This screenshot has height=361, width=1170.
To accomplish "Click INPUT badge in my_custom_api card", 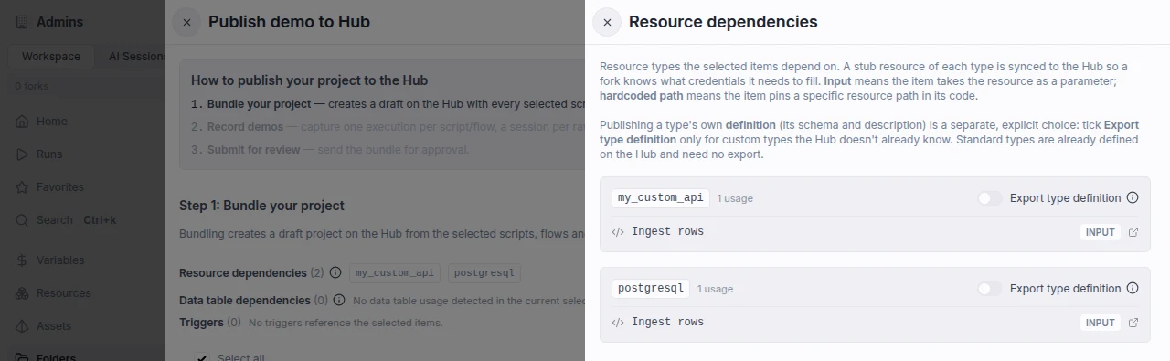I will [x=1101, y=232].
